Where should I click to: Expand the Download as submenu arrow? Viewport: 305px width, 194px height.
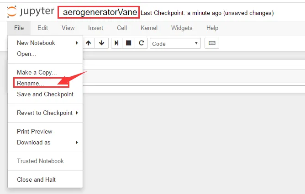77,142
